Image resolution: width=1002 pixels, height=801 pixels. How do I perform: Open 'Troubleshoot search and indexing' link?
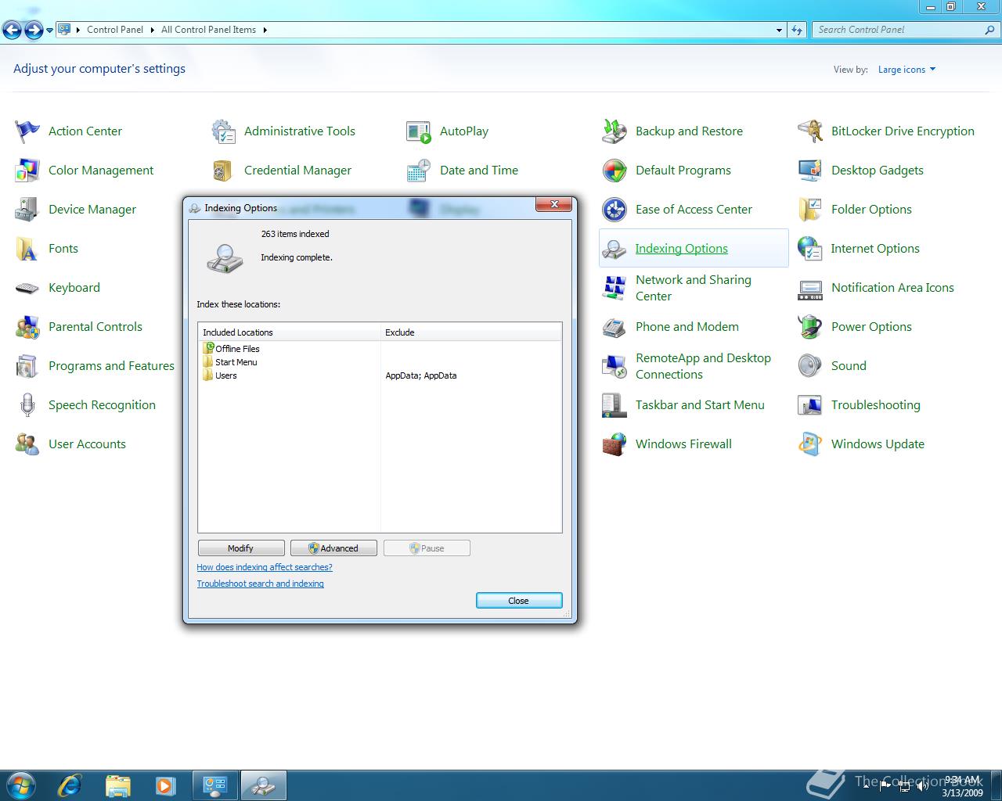pos(260,584)
